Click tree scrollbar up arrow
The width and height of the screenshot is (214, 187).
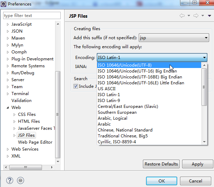point(58,24)
